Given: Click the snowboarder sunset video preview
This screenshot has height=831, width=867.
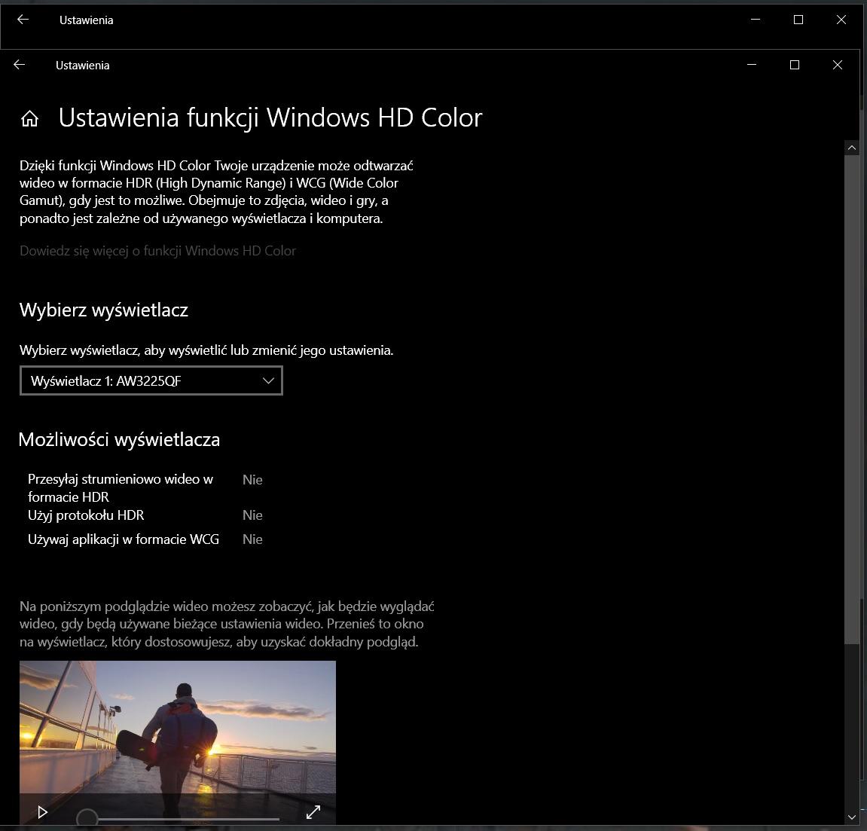Looking at the screenshot, I should 177,723.
